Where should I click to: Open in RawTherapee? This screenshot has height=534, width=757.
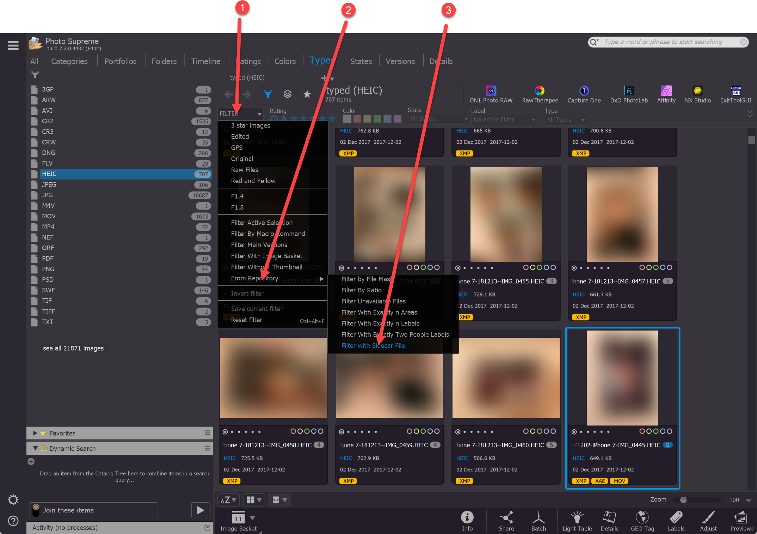(540, 94)
